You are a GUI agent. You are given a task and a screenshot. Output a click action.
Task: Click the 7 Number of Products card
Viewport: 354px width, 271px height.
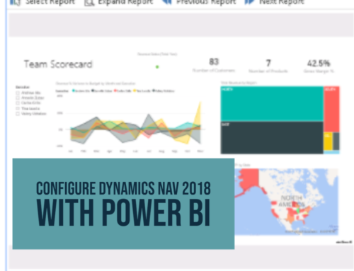pyautogui.click(x=268, y=66)
